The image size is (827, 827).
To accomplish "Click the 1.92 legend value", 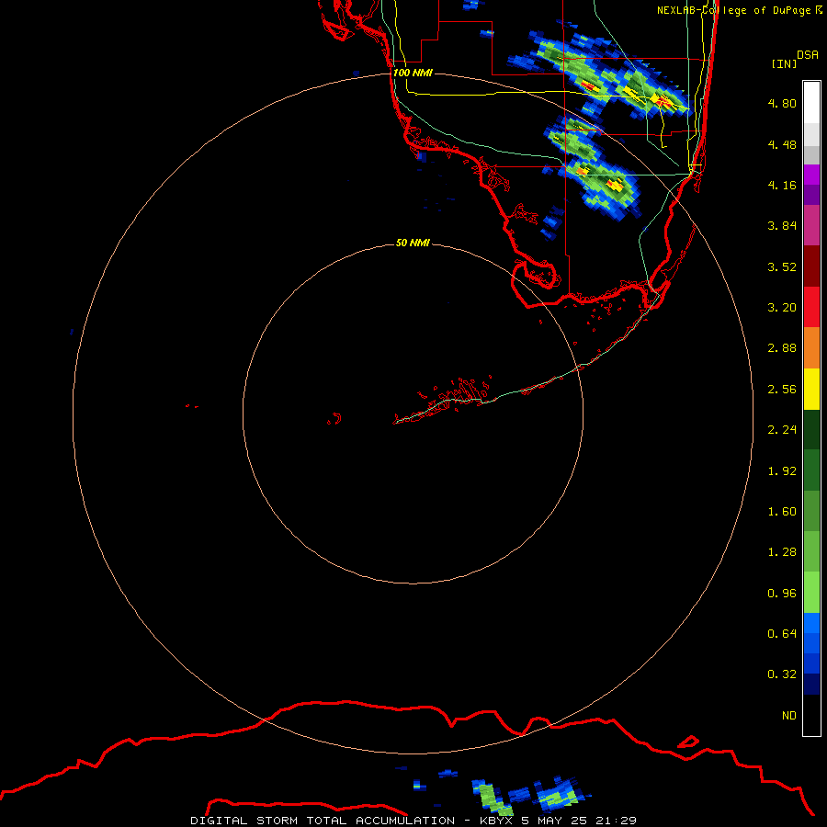I will click(782, 471).
